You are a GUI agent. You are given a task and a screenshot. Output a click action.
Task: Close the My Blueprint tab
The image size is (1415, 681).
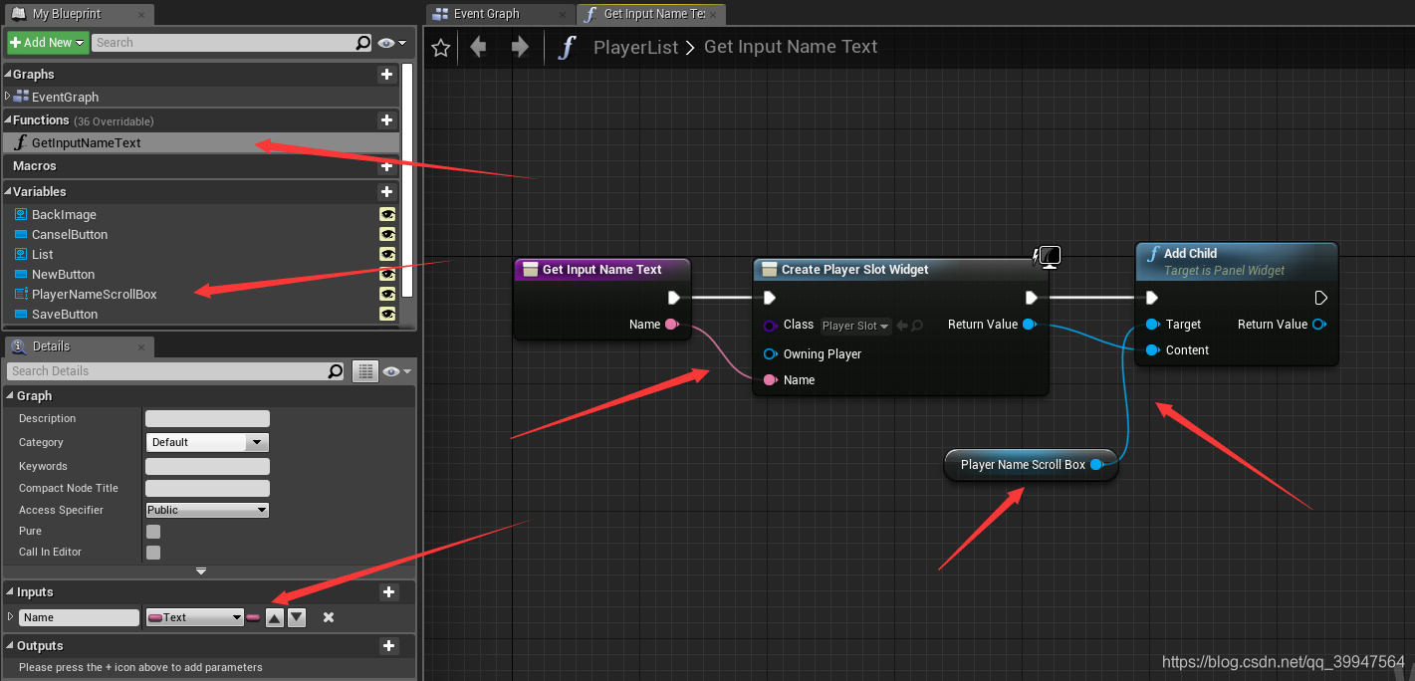tap(141, 15)
